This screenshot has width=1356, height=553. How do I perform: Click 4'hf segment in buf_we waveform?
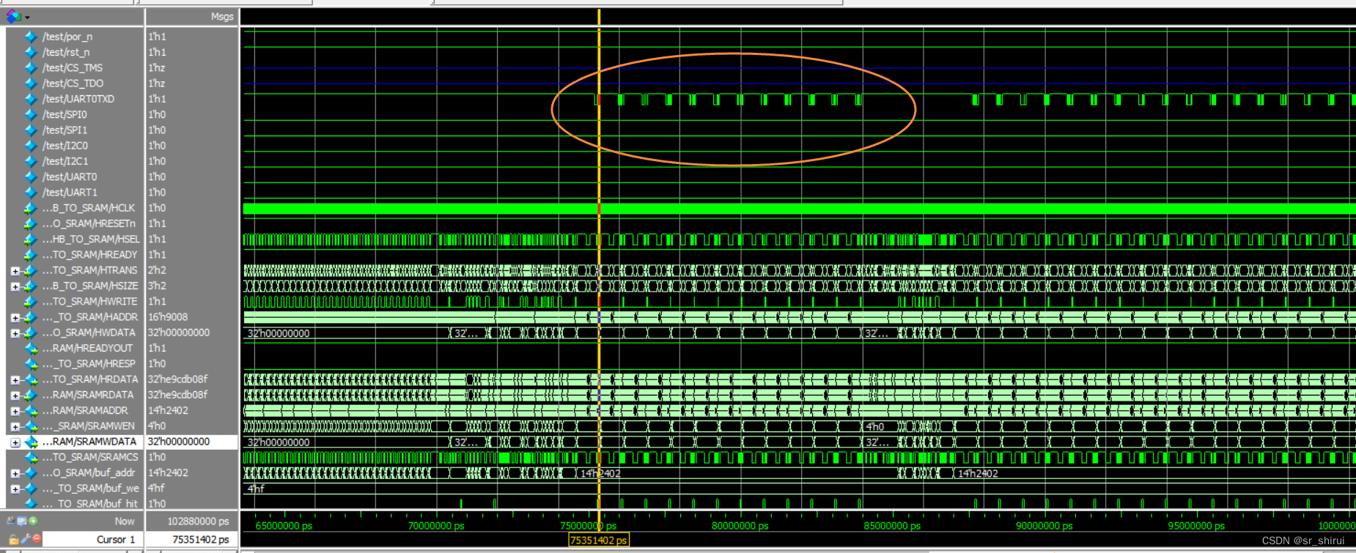pos(256,489)
